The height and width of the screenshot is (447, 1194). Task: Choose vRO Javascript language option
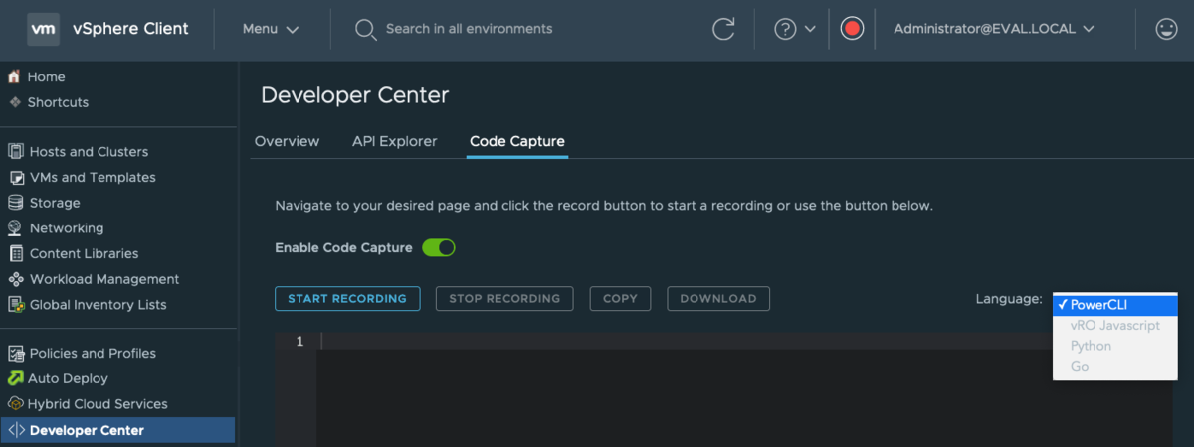(1114, 325)
